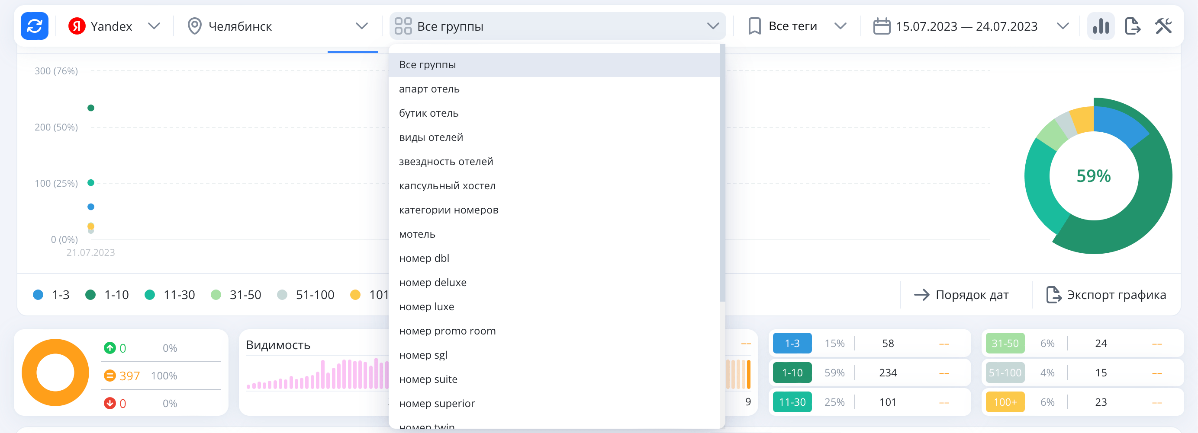Toggle the 1-3 legend series
The width and height of the screenshot is (1198, 433).
[x=52, y=295]
